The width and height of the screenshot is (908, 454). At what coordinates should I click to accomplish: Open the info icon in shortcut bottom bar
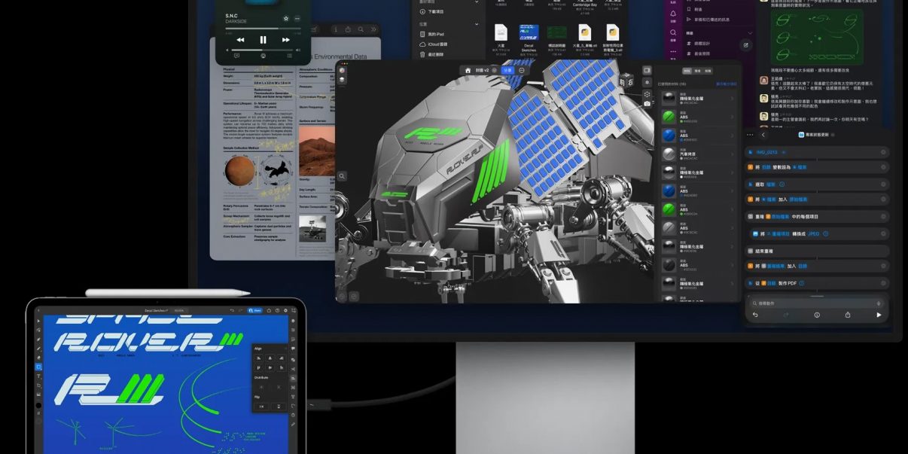click(x=817, y=315)
